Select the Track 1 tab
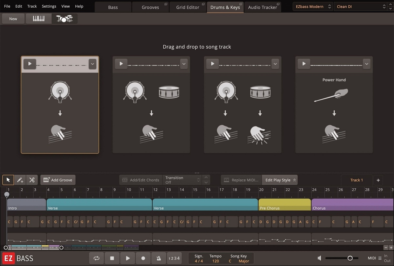This screenshot has width=394, height=266. click(356, 180)
